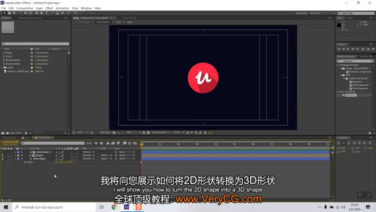Open composition flowchart button in viewer
This screenshot has width=376, height=212.
(201, 132)
